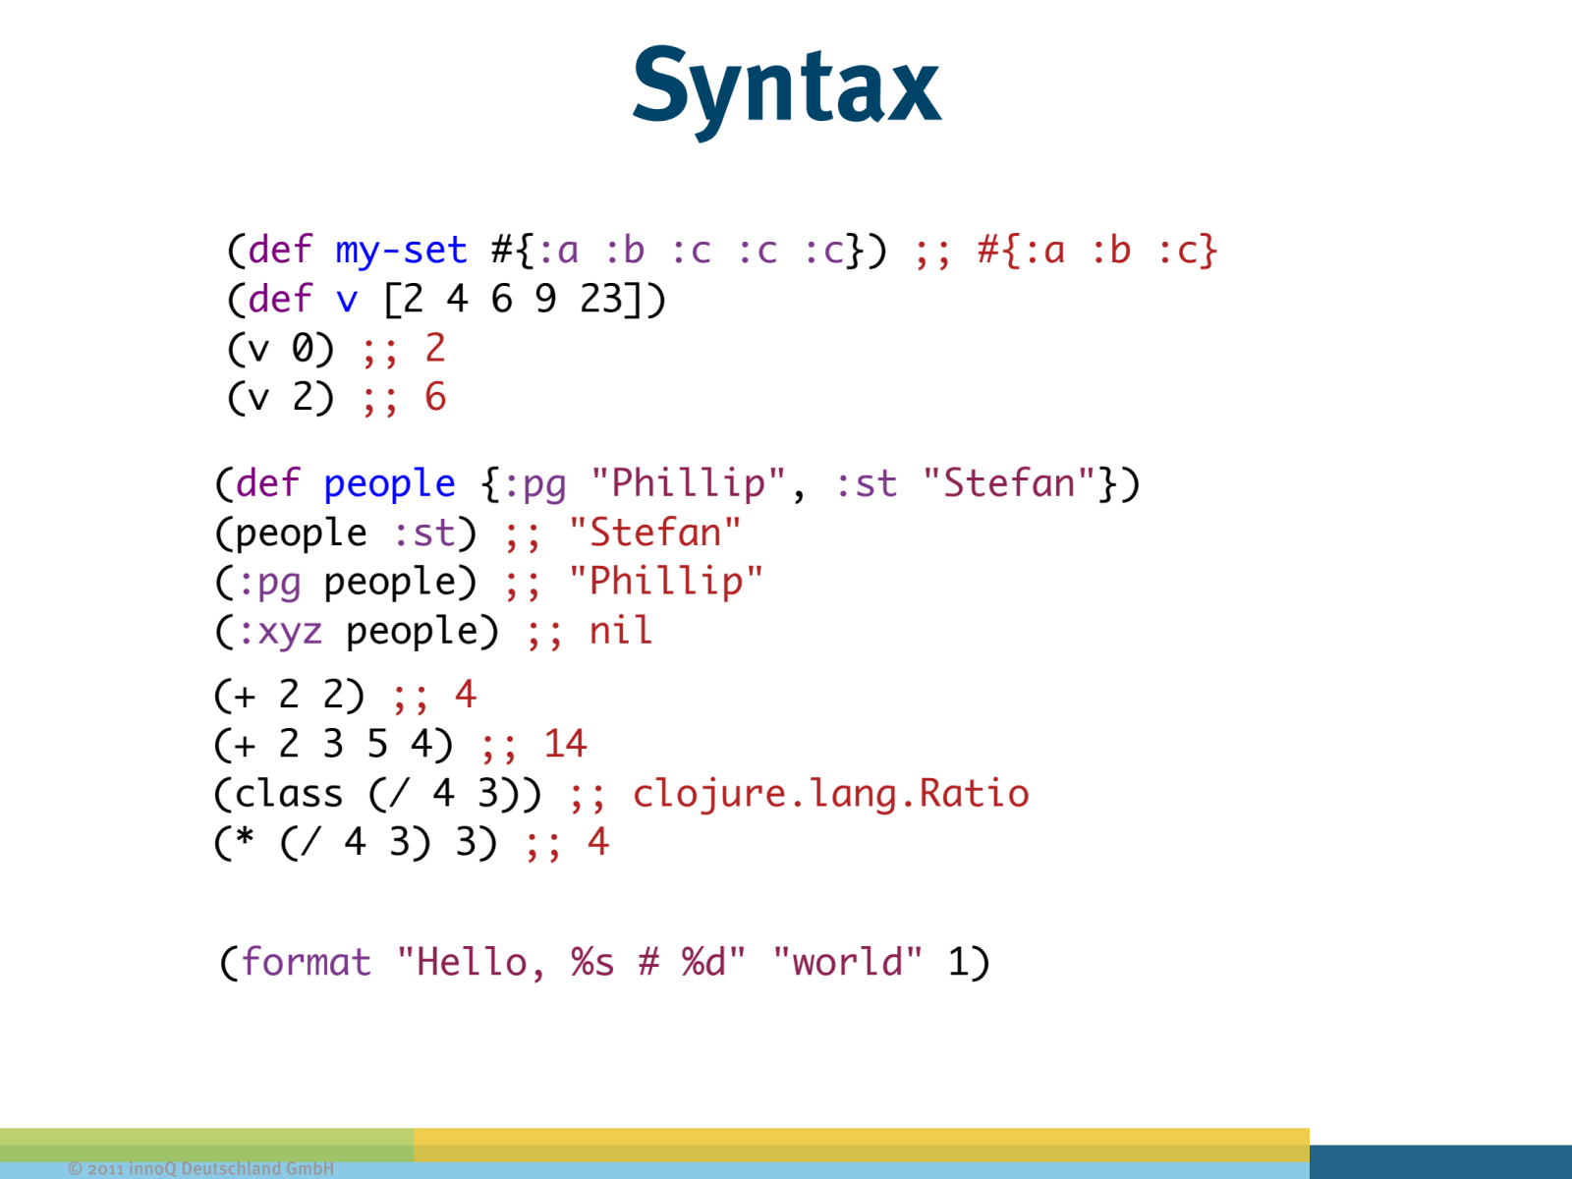Click the line "(:xyz people) ;; nil"

(433, 631)
